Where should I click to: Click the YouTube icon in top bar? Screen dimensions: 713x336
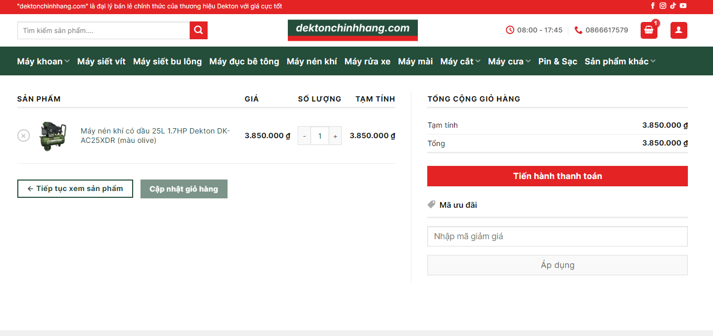pyautogui.click(x=683, y=6)
